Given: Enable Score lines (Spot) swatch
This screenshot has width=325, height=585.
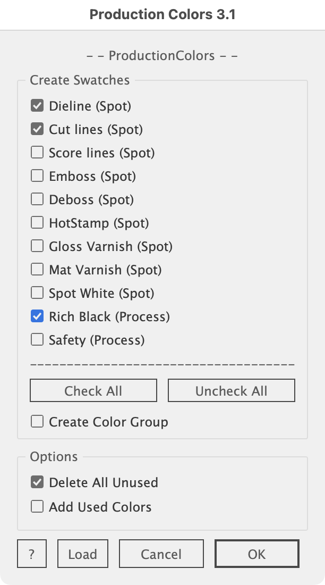Looking at the screenshot, I should click(37, 153).
